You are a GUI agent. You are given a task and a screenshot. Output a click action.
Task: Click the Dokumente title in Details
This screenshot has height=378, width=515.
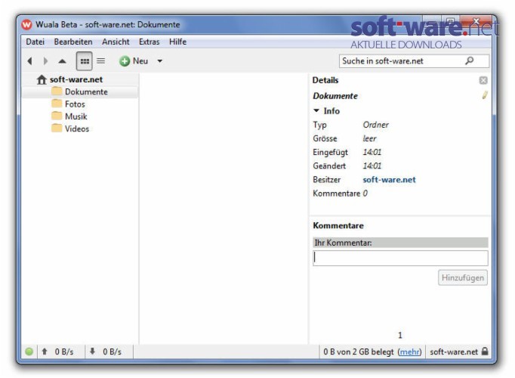pyautogui.click(x=335, y=96)
